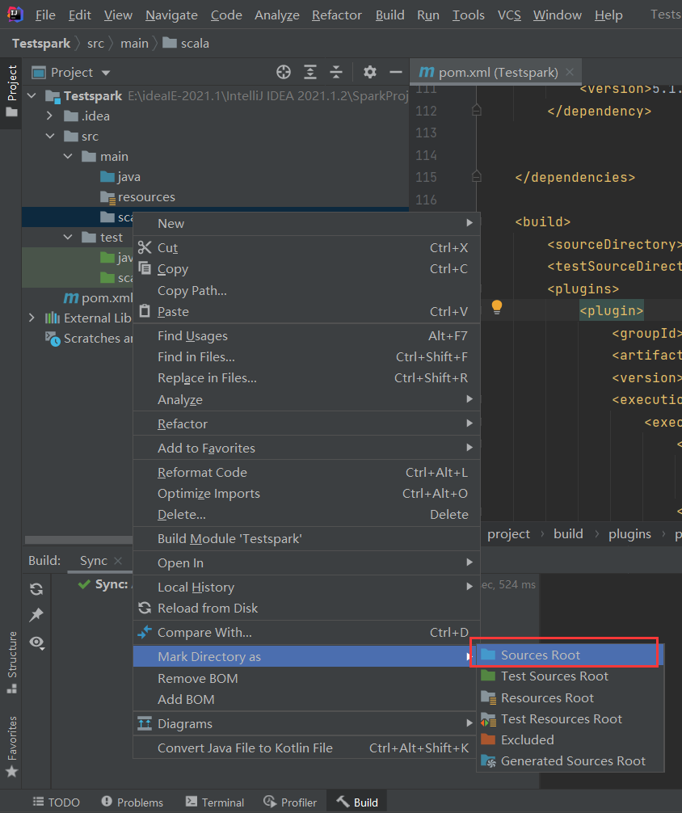Click the Excluded orange folder icon
This screenshot has height=813, width=682.
point(488,739)
